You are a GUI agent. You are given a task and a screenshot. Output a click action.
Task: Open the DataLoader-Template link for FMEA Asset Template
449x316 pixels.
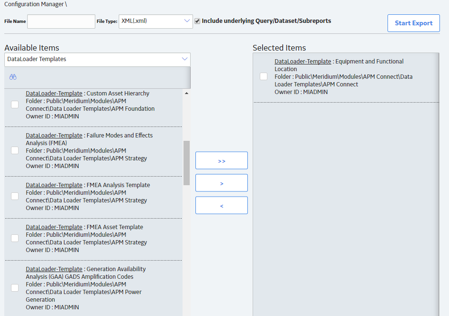(x=54, y=227)
